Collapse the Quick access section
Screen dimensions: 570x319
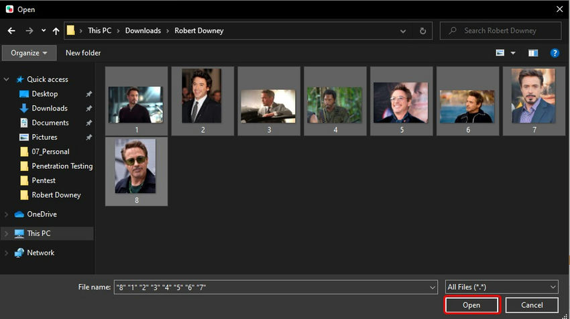click(7, 79)
